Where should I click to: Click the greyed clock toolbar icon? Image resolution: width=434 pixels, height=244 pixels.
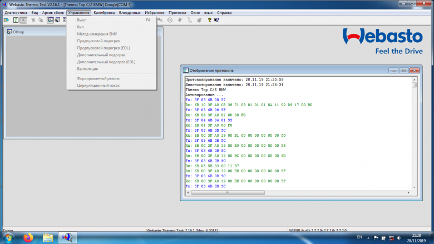pos(170,20)
